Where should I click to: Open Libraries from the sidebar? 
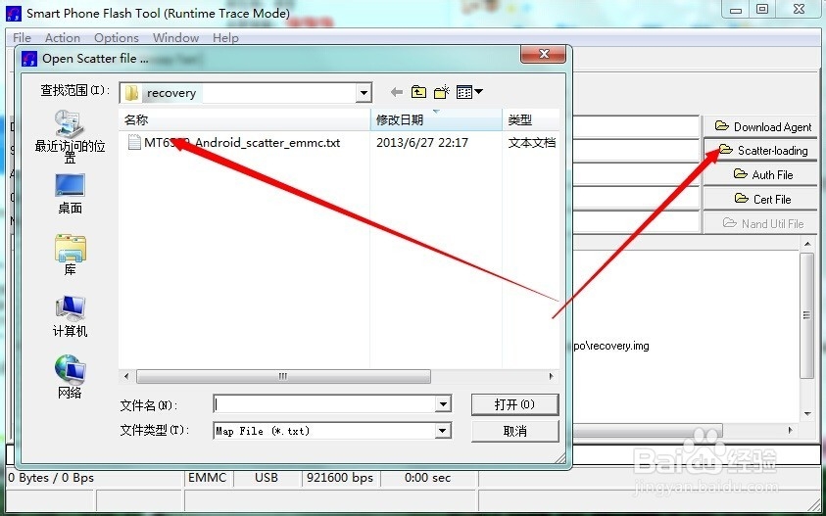(x=71, y=256)
